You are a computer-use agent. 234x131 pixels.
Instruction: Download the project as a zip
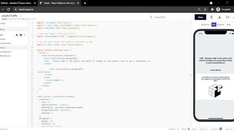(x=219, y=17)
